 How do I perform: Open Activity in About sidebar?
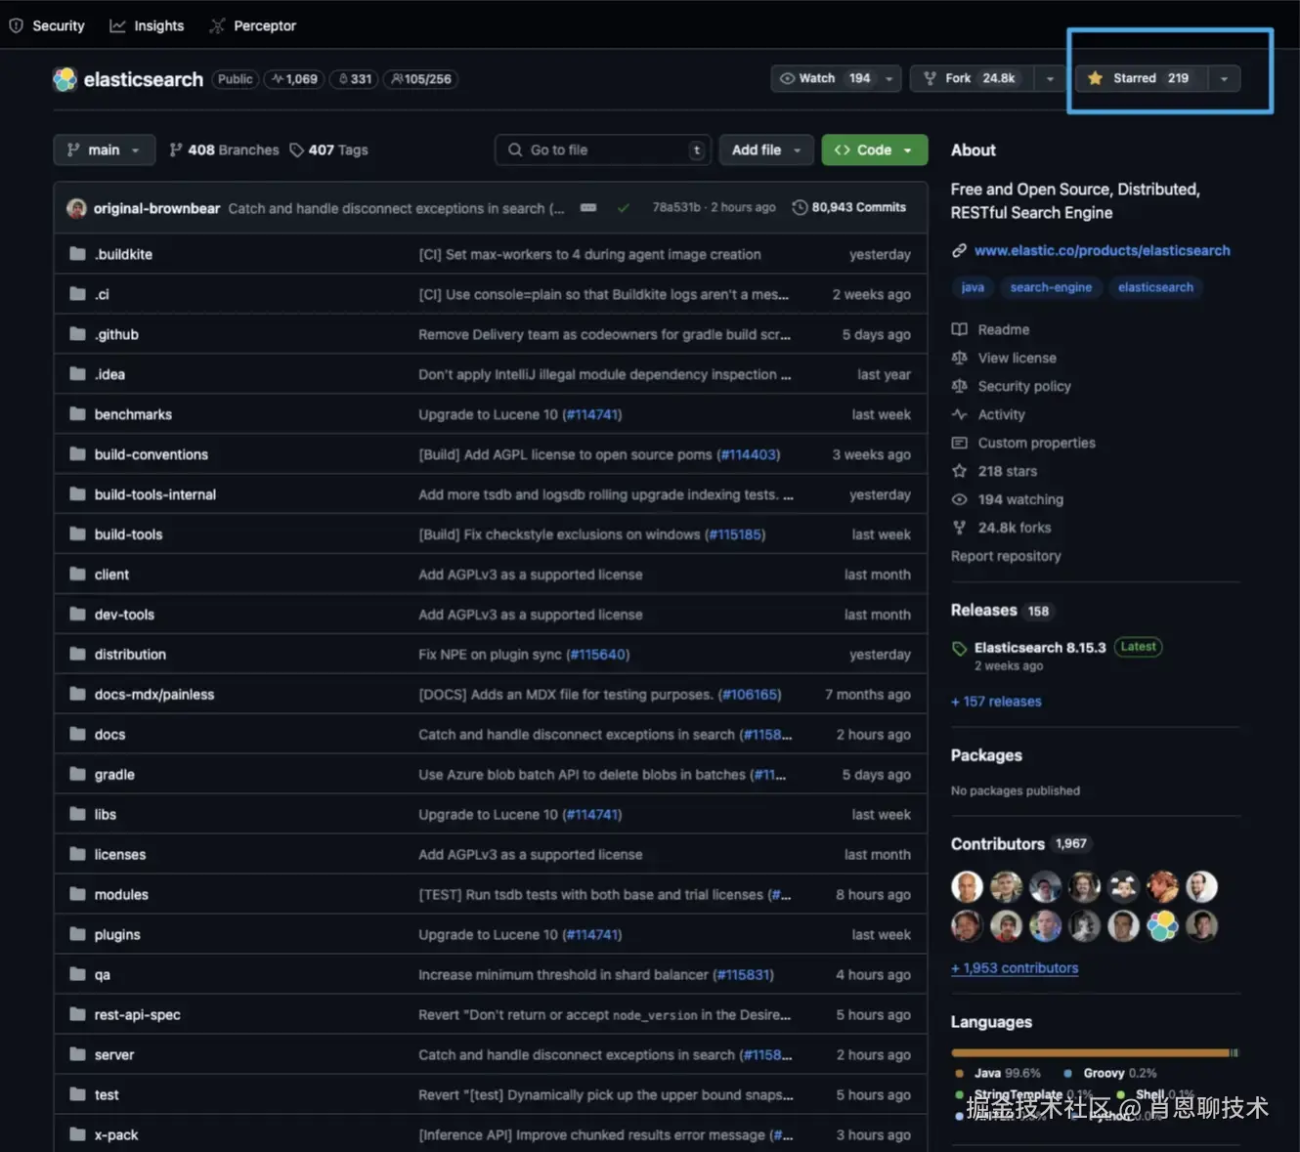988,415
